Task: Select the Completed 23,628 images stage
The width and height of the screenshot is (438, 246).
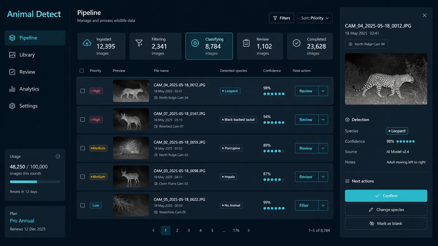Action: [310, 46]
